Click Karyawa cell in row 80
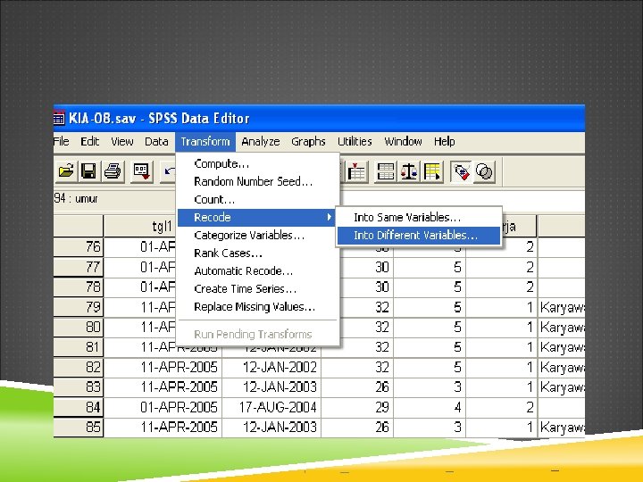 [x=562, y=327]
